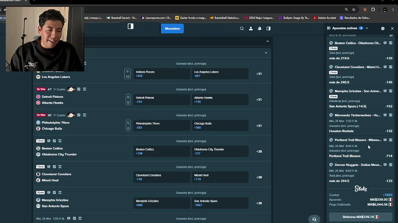Toggle stats checkbox on Memphis Grizzlies bet slip

pyautogui.click(x=391, y=91)
